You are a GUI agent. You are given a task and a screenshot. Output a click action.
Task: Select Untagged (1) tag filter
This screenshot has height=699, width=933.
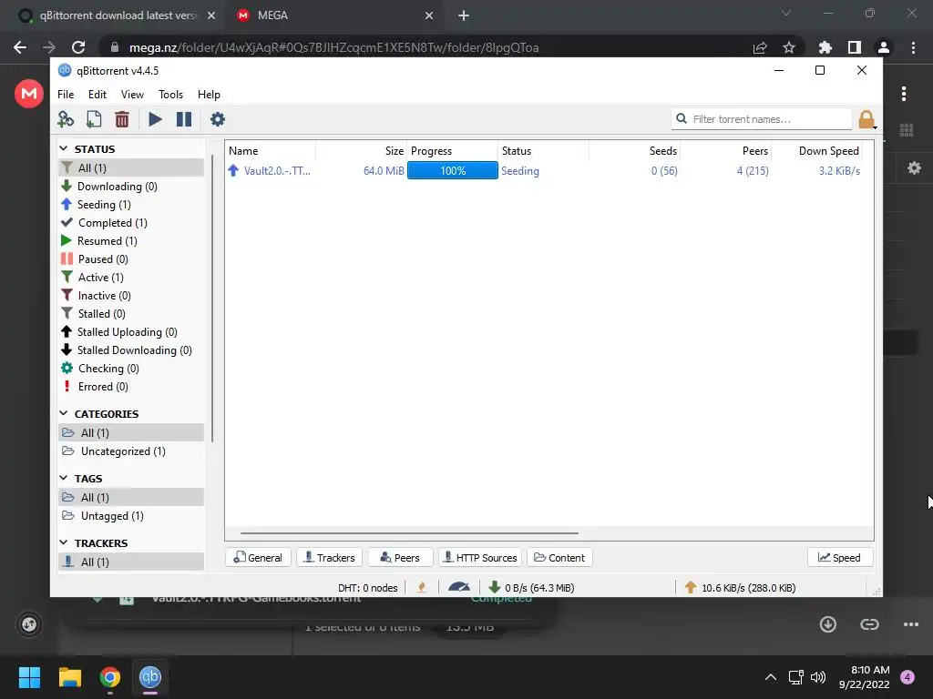131,516
